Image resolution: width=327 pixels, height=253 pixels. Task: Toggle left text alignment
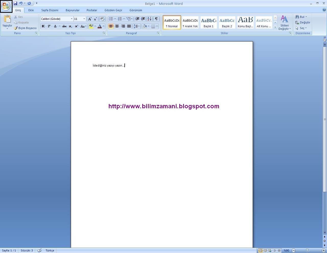pos(111,26)
